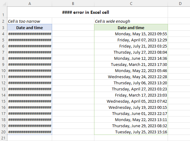Select cell 'Thursday, April 27, 2023 03:23'
This screenshot has width=190, height=141.
pos(131,89)
